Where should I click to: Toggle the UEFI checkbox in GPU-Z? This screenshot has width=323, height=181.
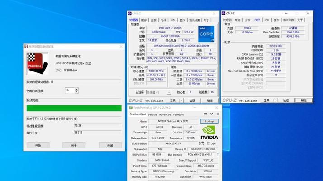(x=209, y=143)
